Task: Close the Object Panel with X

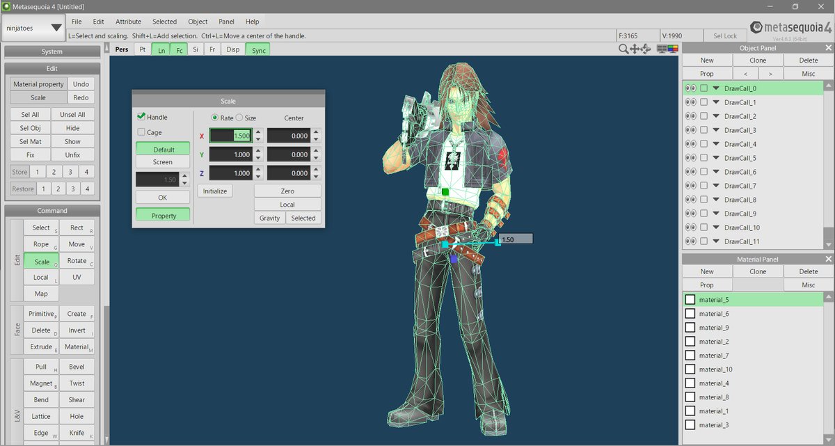Action: click(x=828, y=48)
